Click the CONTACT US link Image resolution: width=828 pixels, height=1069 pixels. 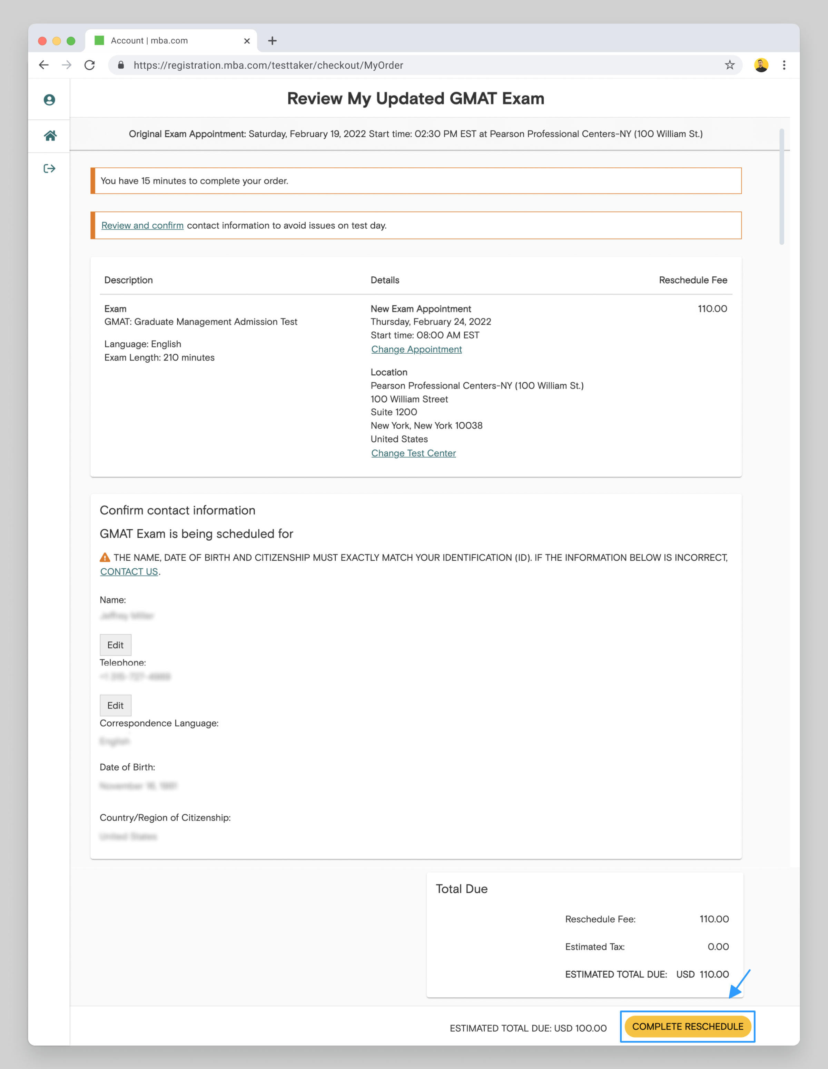point(129,572)
